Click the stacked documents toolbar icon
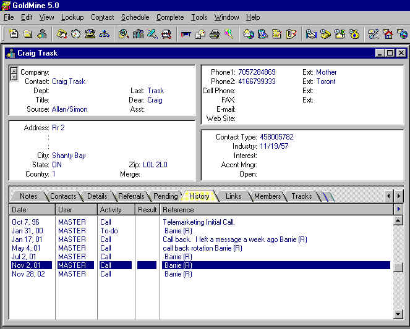The width and height of the screenshot is (410, 329). coord(200,34)
